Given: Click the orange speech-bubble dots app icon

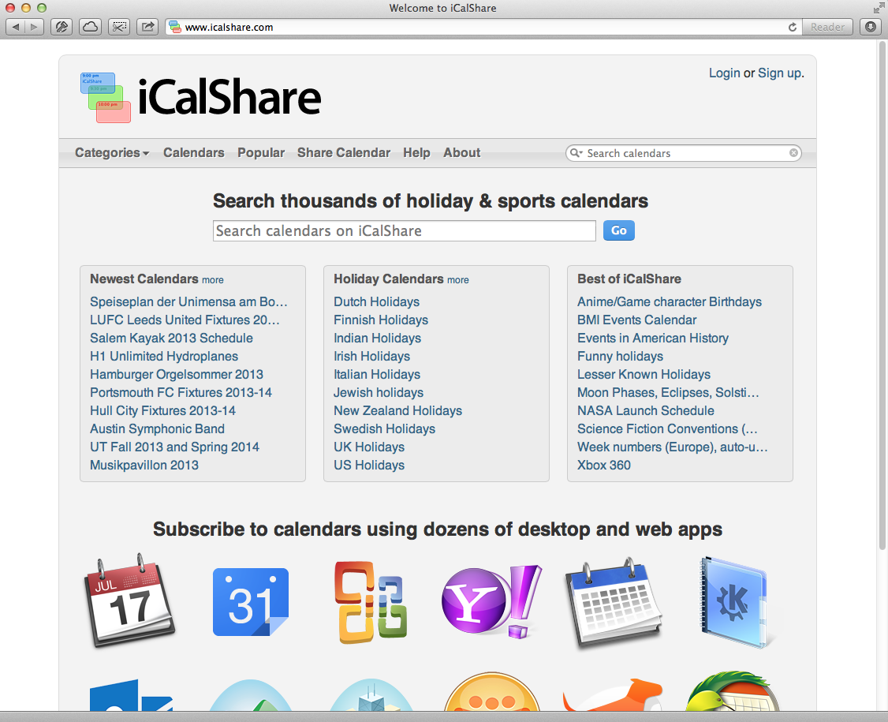Looking at the screenshot, I should pos(491,692).
